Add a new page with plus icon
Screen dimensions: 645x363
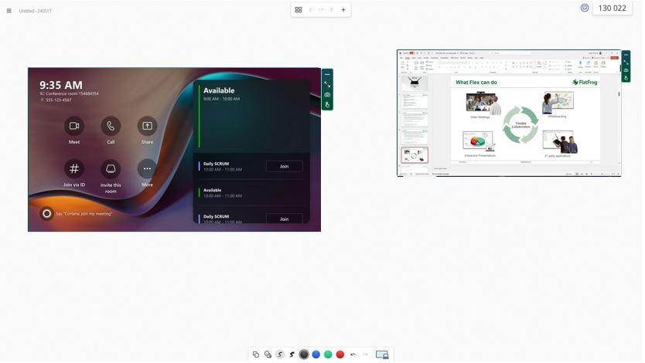(343, 10)
